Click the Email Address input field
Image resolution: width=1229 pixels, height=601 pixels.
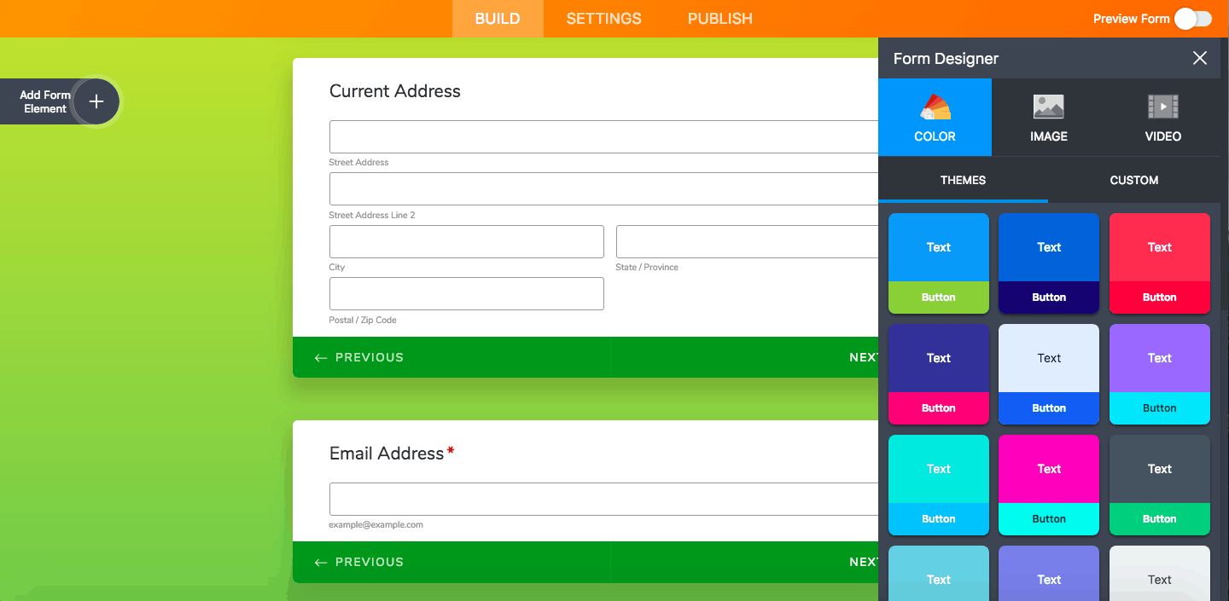tap(603, 499)
